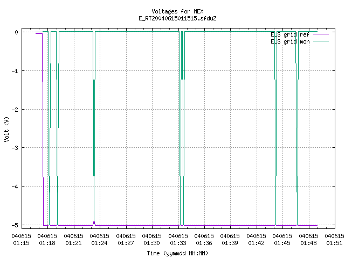The height and width of the screenshot is (258, 345).
Task: Click the x-axis tick label 01:51
Action: pyautogui.click(x=334, y=243)
